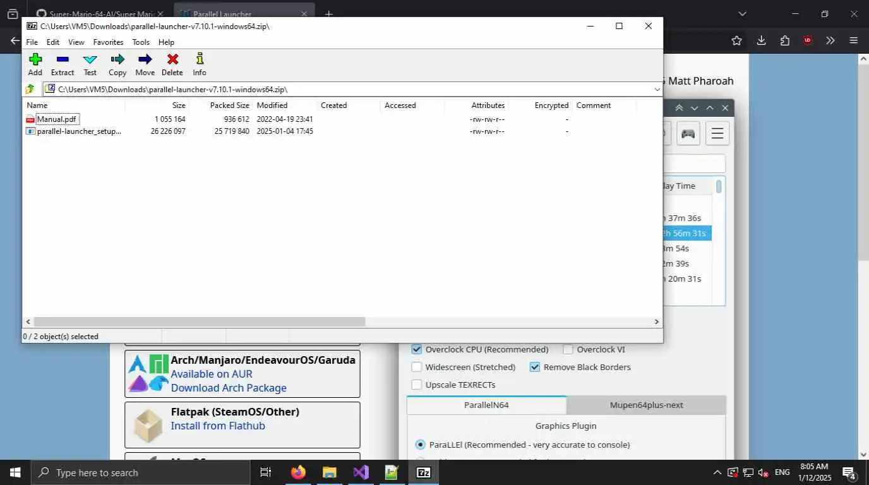Open the Tools menu in 7-Zip

click(x=141, y=42)
